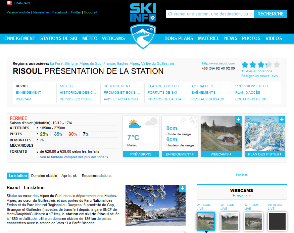The height and width of the screenshot is (233, 294).
Task: Click the Voir Tout arrow icon
Action: pyautogui.click(x=234, y=195)
